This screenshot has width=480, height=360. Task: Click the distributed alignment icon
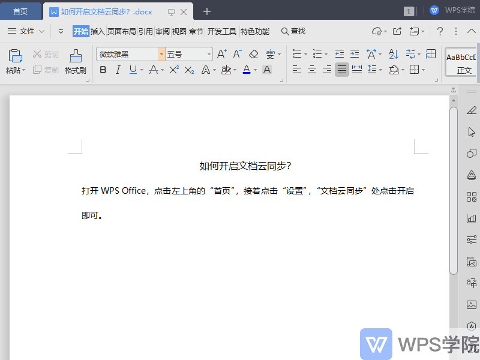(357, 70)
